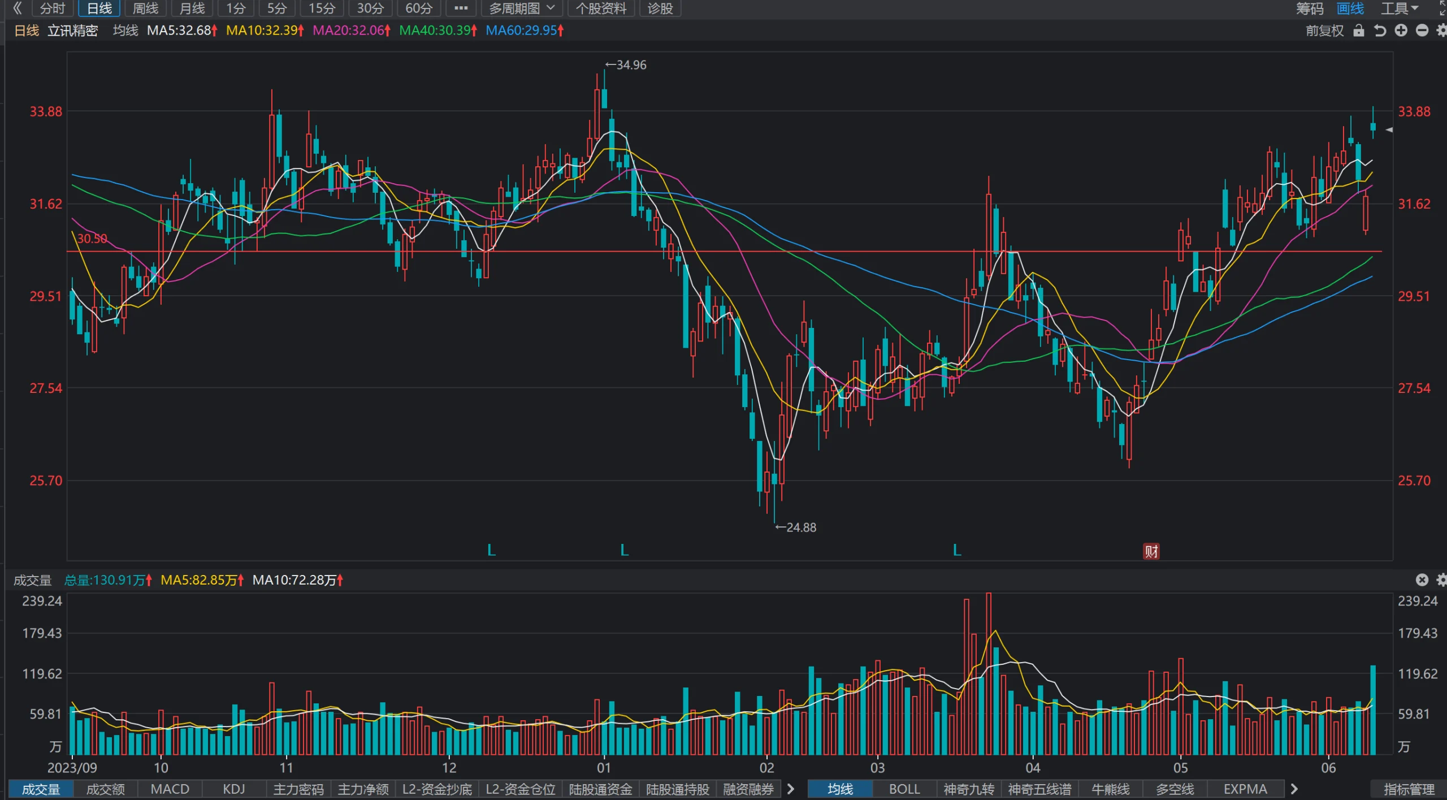
Task: Select 神奇五线谱 indicator tab
Action: click(x=1039, y=789)
